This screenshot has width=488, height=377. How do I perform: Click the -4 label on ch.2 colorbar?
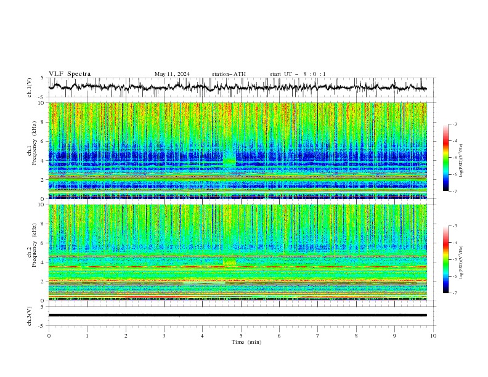point(455,243)
